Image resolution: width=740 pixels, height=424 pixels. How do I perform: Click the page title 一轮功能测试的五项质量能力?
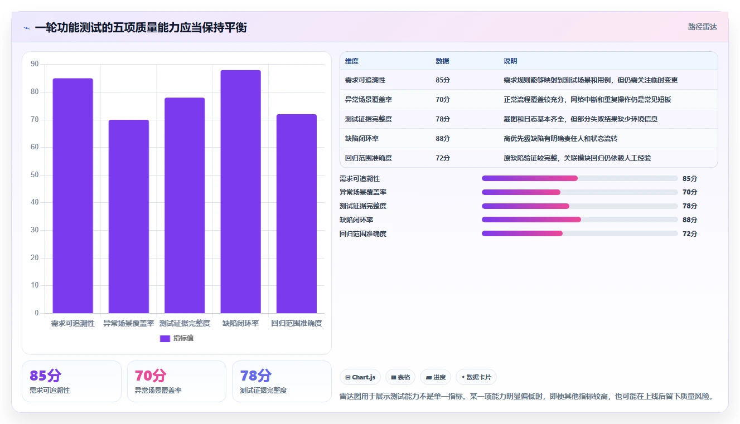[x=141, y=27]
